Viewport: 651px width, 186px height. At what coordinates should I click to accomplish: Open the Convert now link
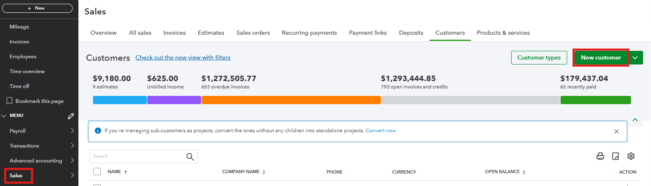pyautogui.click(x=380, y=131)
